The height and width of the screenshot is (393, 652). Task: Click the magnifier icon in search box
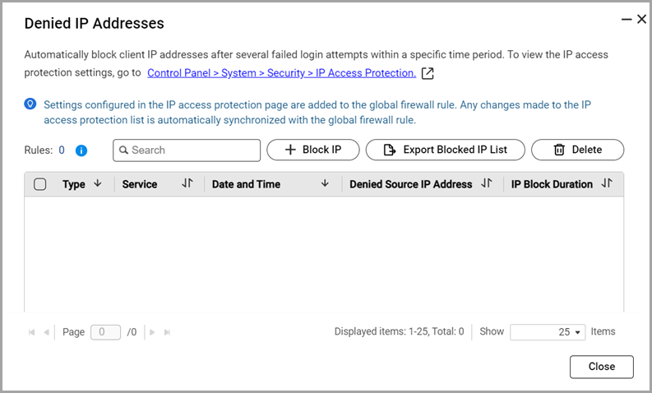pos(123,150)
